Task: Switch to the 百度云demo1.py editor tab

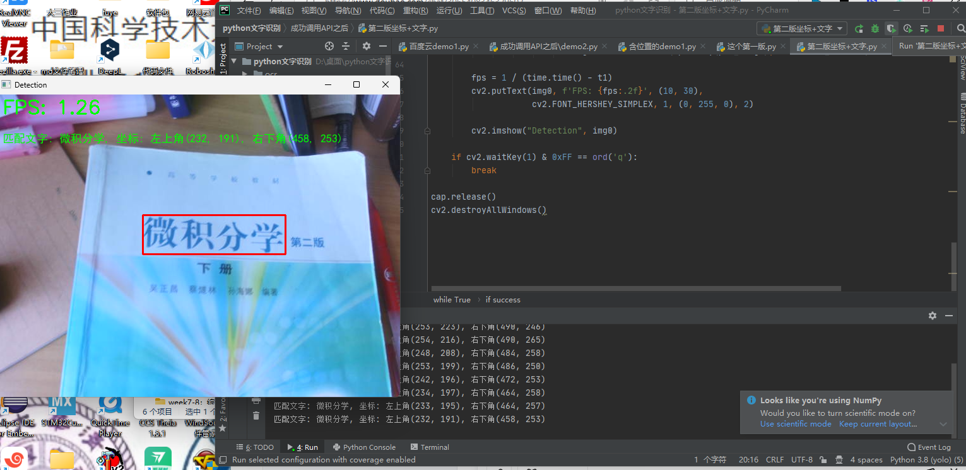Action: pyautogui.click(x=439, y=47)
